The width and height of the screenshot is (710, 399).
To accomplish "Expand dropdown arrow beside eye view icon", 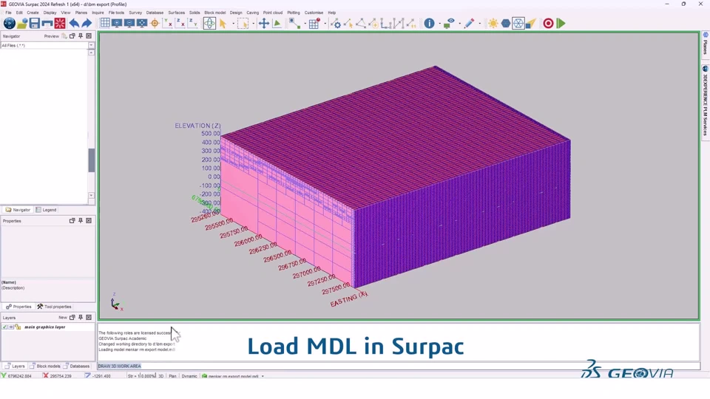I will pyautogui.click(x=459, y=24).
